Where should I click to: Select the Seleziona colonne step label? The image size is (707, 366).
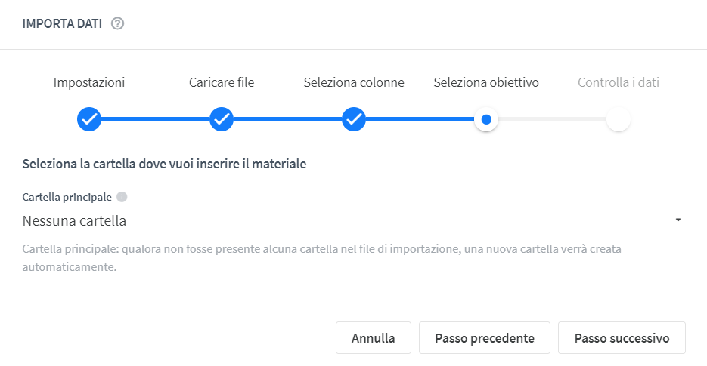point(354,82)
